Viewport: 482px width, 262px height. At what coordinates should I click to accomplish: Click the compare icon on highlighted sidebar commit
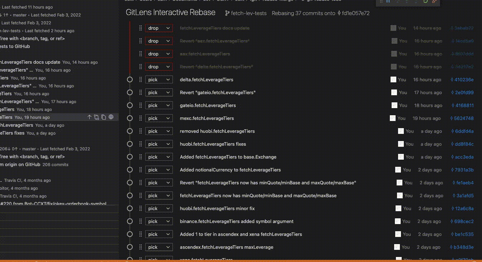[x=96, y=117]
